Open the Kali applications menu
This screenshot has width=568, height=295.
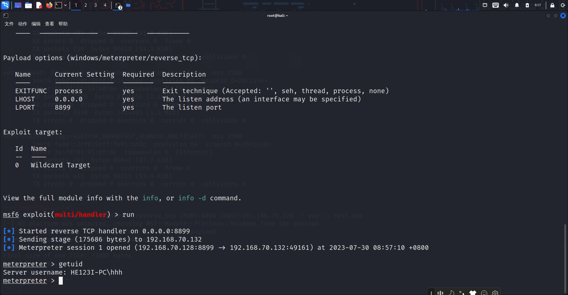click(6, 5)
